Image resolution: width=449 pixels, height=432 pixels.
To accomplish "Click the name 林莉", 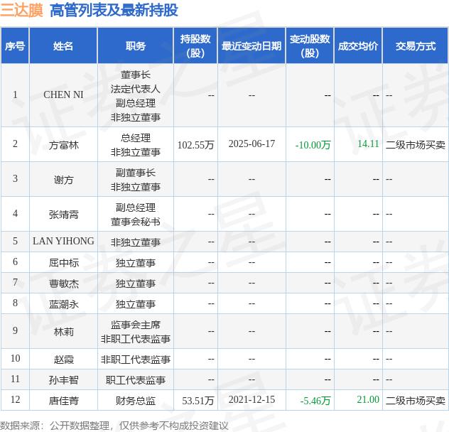I will [x=63, y=332].
